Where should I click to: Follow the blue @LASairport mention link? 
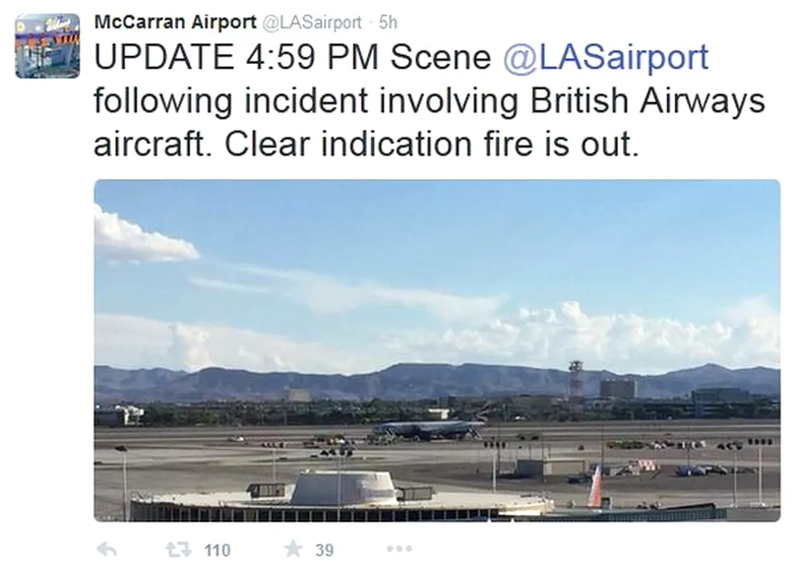tap(605, 57)
